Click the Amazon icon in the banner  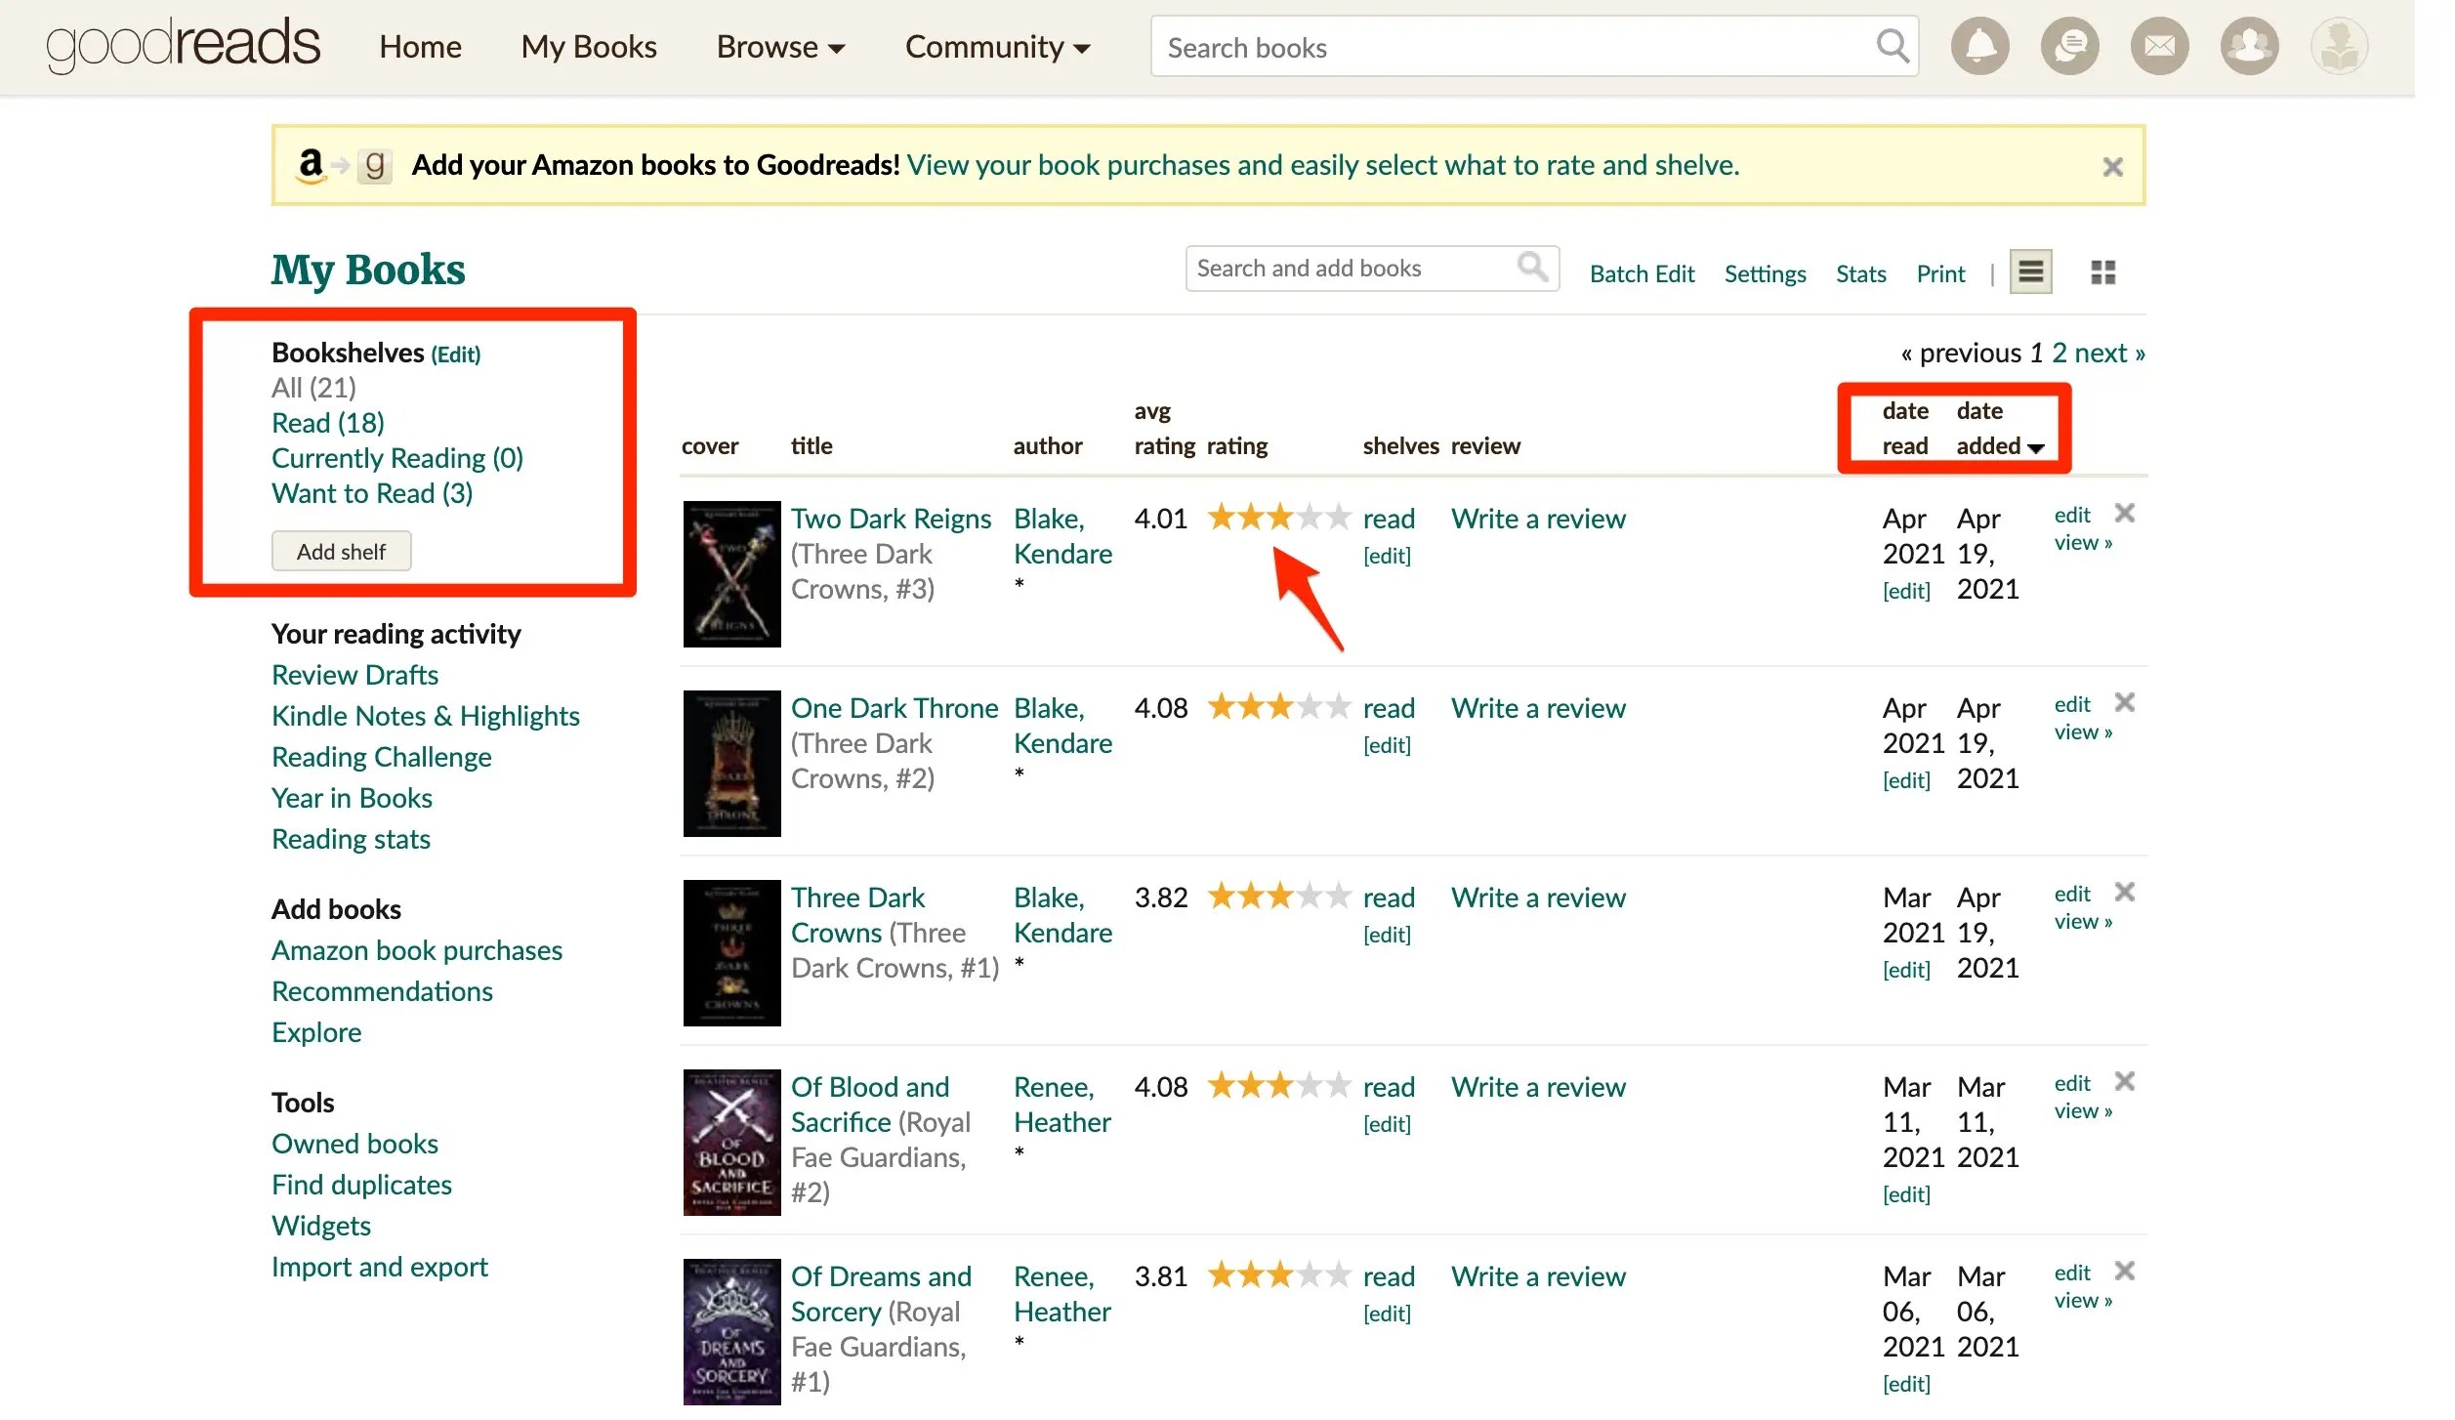pyautogui.click(x=310, y=164)
